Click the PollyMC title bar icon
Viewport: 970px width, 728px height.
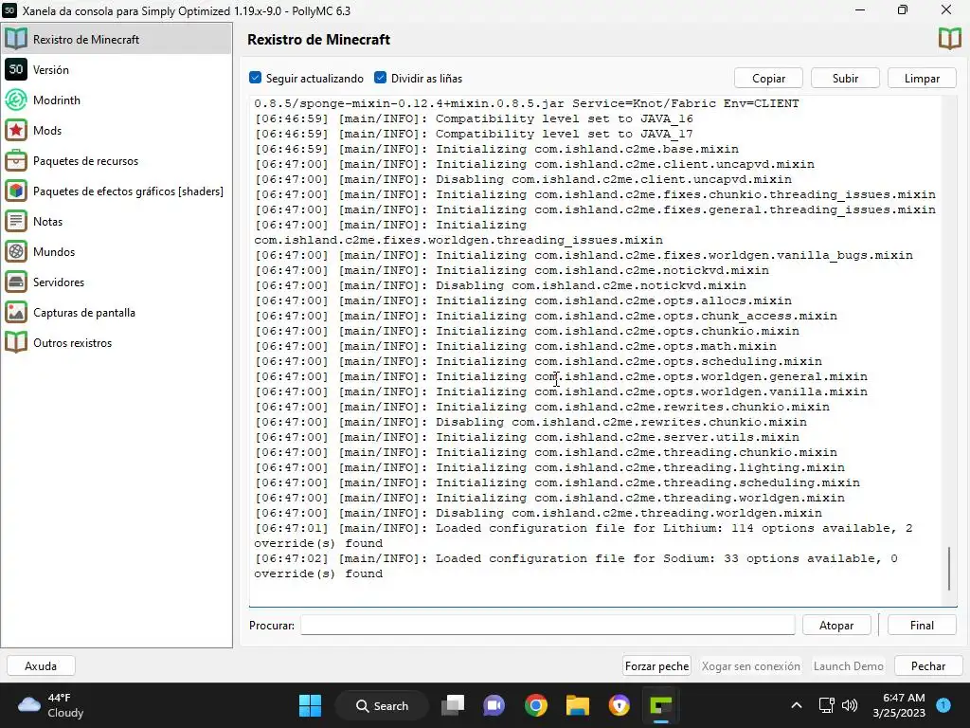click(x=9, y=10)
